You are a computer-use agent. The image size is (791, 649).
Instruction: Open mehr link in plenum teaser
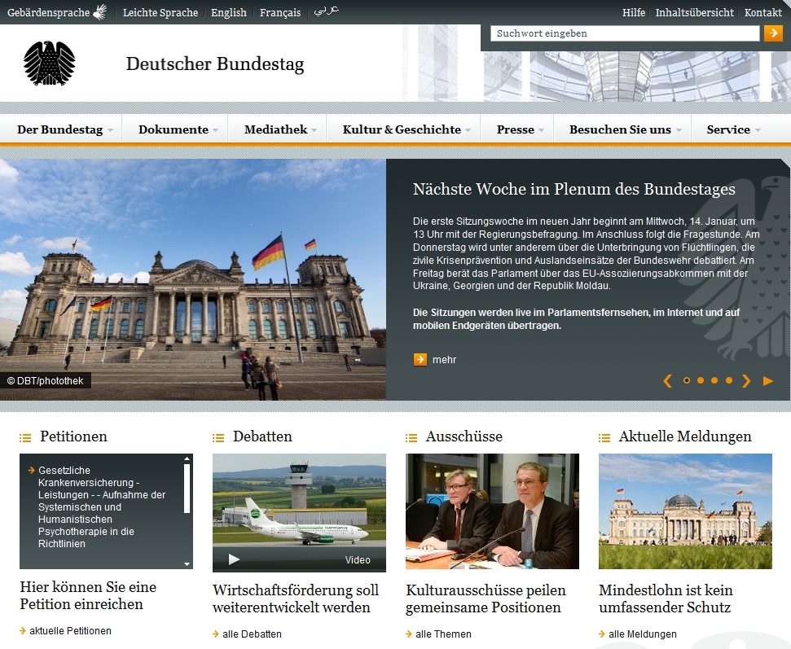coord(444,360)
